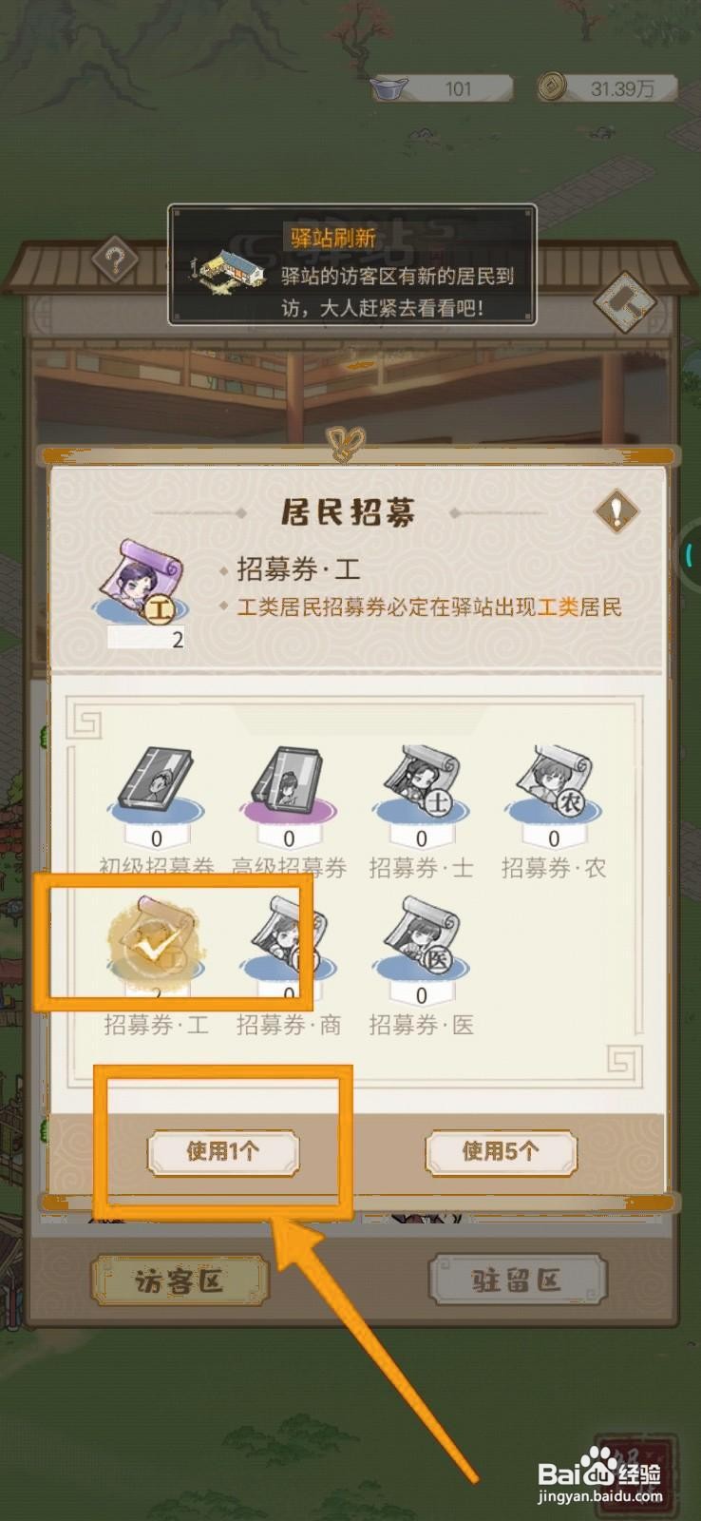
Task: Click the 使用1个 button
Action: point(223,1152)
